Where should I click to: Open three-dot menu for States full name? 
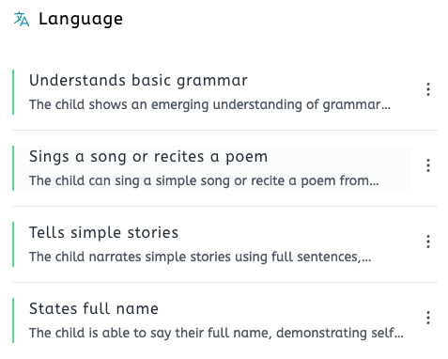pos(428,318)
